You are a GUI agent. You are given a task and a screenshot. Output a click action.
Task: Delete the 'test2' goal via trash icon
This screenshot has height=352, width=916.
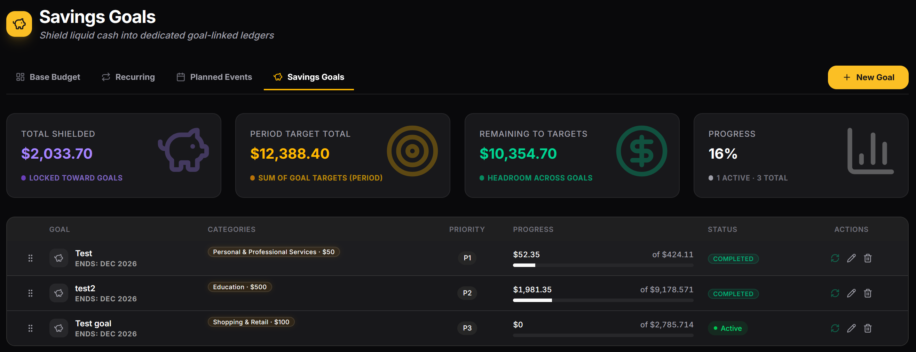(868, 293)
